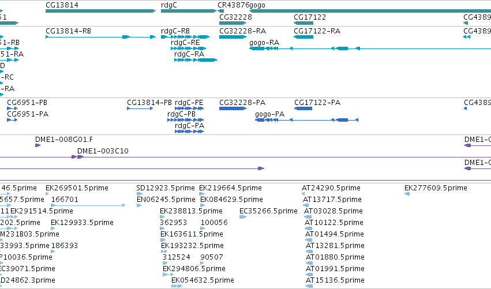Click AT01880.5prime EST label
491x289 pixels.
335,257
